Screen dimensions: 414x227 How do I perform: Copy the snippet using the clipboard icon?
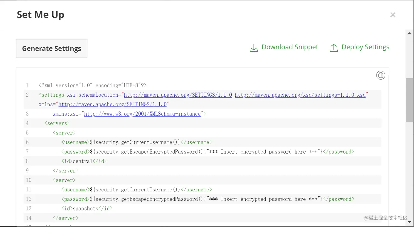click(380, 75)
